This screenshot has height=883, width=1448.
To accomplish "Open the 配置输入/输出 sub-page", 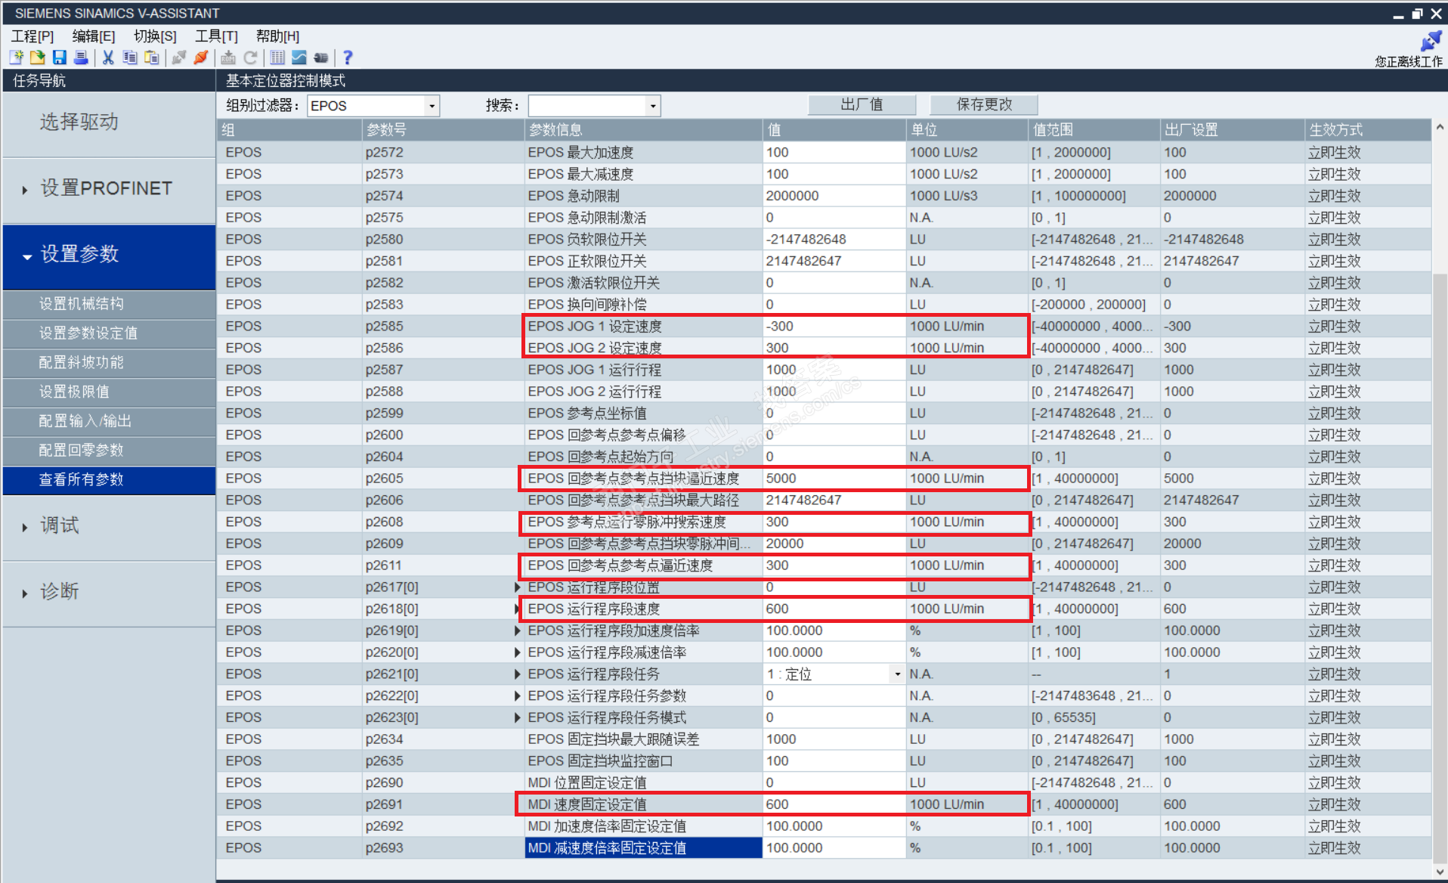I will click(x=109, y=421).
